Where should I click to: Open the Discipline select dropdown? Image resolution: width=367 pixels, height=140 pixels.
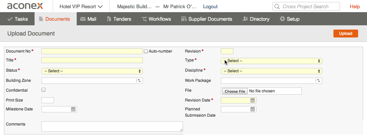(x=272, y=71)
